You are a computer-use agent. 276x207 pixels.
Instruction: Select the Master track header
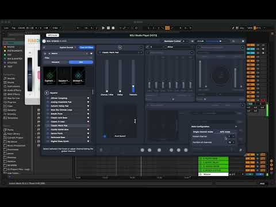(213, 174)
